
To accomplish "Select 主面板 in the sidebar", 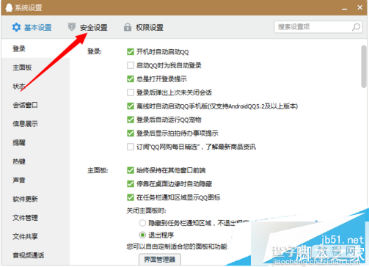I will (36, 67).
